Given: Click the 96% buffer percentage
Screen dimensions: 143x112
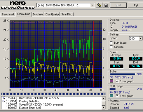Looking at the screenshot, I should [x=139, y=74].
